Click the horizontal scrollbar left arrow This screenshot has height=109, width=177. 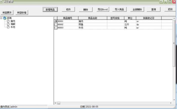55,103
